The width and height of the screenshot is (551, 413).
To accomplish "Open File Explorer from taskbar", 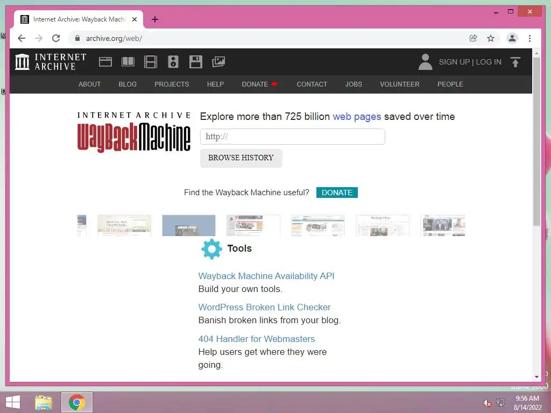I will [43, 402].
